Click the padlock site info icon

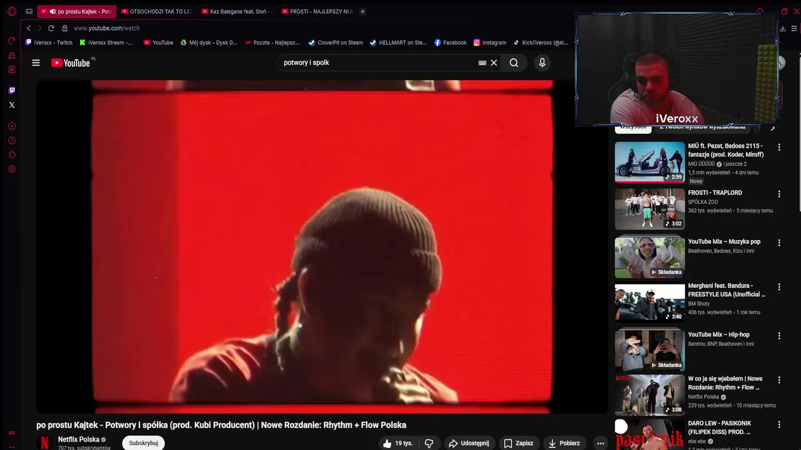[64, 28]
